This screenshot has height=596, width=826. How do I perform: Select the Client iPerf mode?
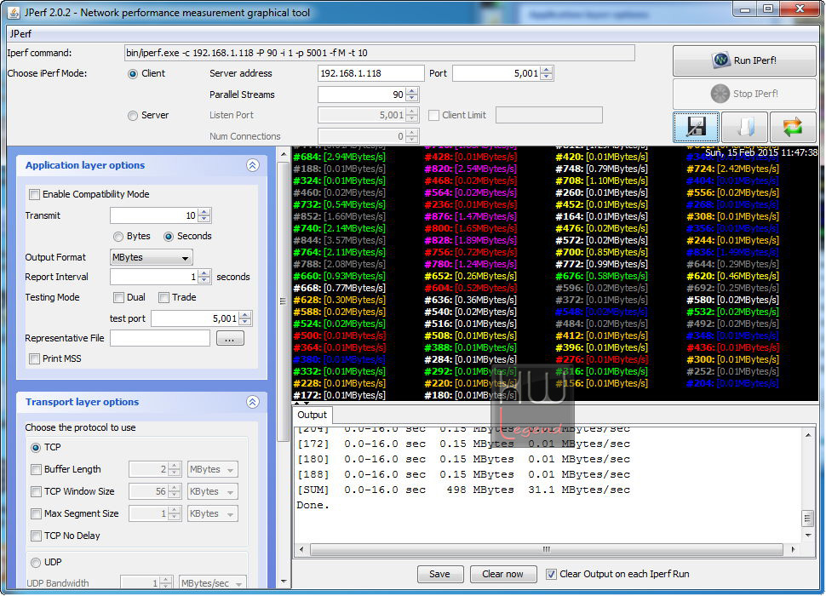[133, 74]
